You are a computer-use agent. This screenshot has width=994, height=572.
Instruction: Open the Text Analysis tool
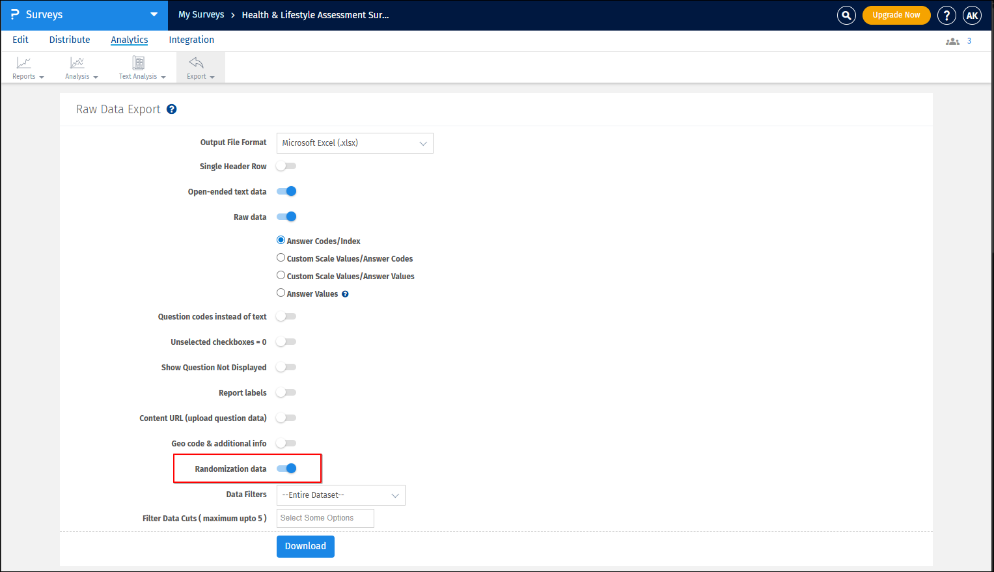(x=138, y=67)
